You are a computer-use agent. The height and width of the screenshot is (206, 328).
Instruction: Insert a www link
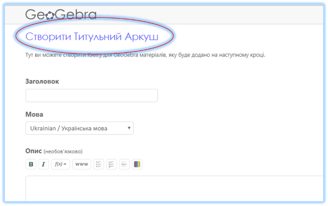(x=82, y=164)
